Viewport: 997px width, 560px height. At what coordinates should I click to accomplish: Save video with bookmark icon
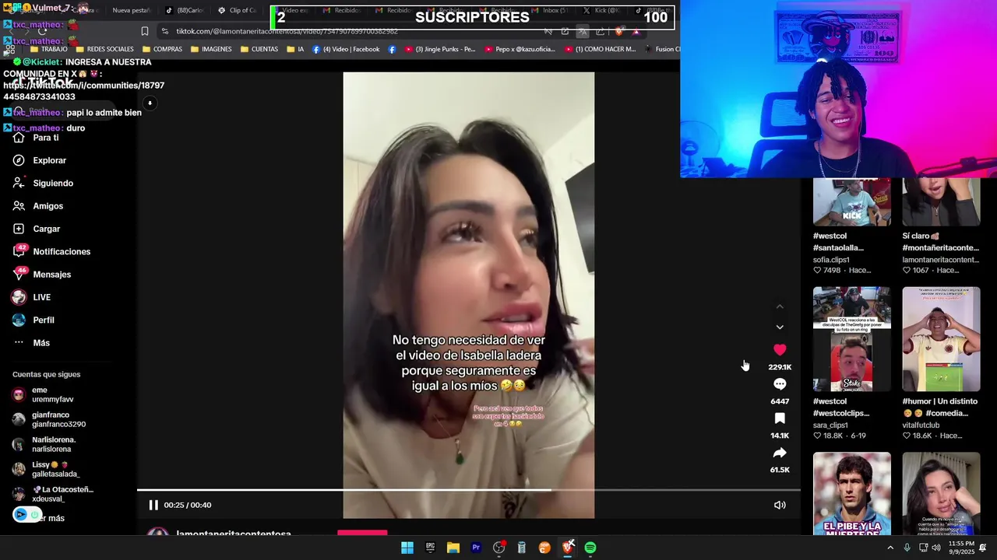point(780,418)
